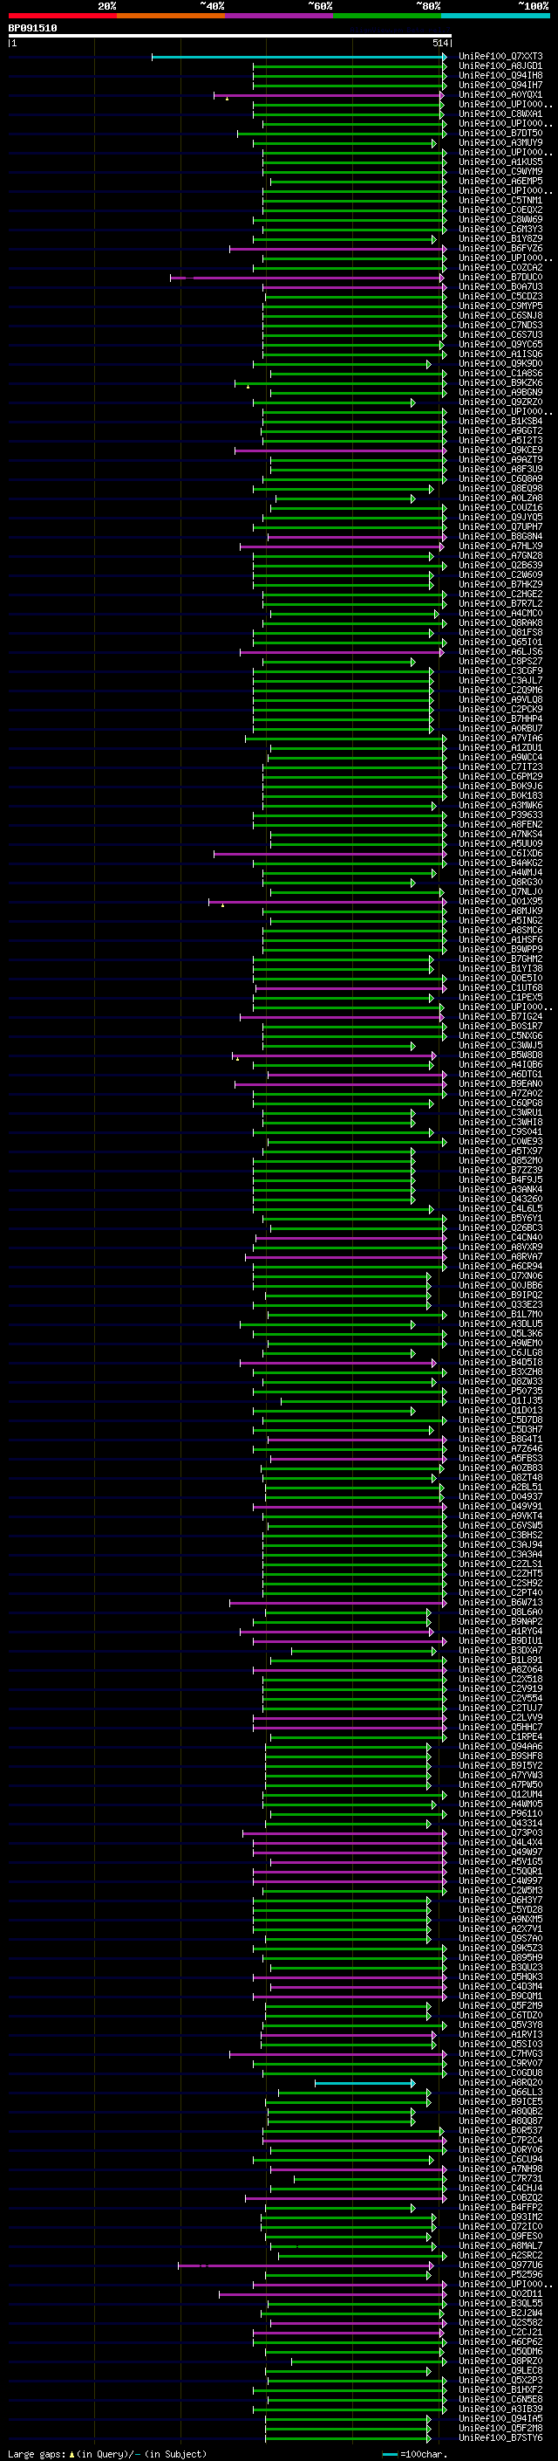558x2461 pixels.
Task: Open hit UniRef100_Q66LL3
Action: (x=500, y=2093)
